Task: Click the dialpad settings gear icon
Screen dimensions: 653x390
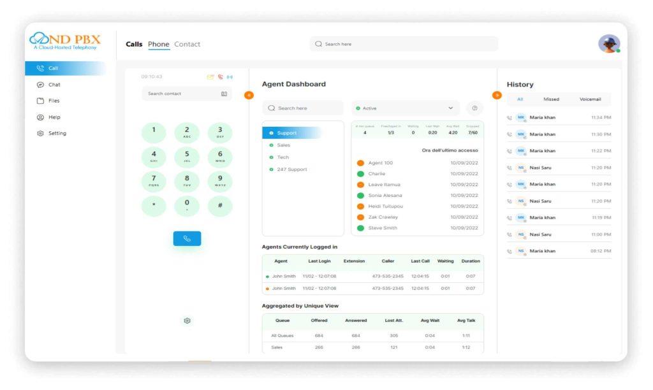Action: [x=187, y=321]
